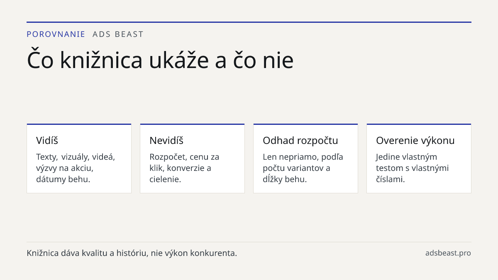Select the text 'Len nepriamo, podľa počtu variantov'

click(x=303, y=163)
